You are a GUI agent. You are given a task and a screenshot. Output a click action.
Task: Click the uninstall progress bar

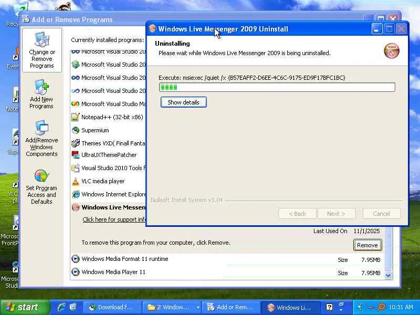[x=277, y=87]
